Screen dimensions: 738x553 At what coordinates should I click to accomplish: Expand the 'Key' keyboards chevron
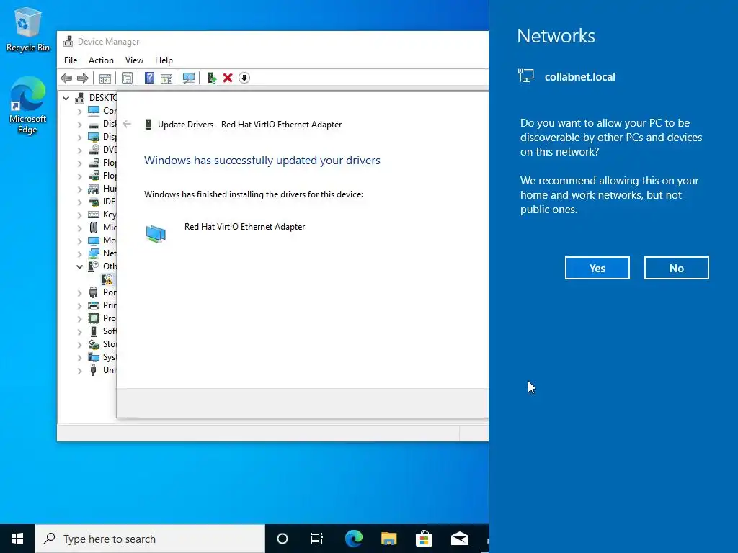point(79,215)
